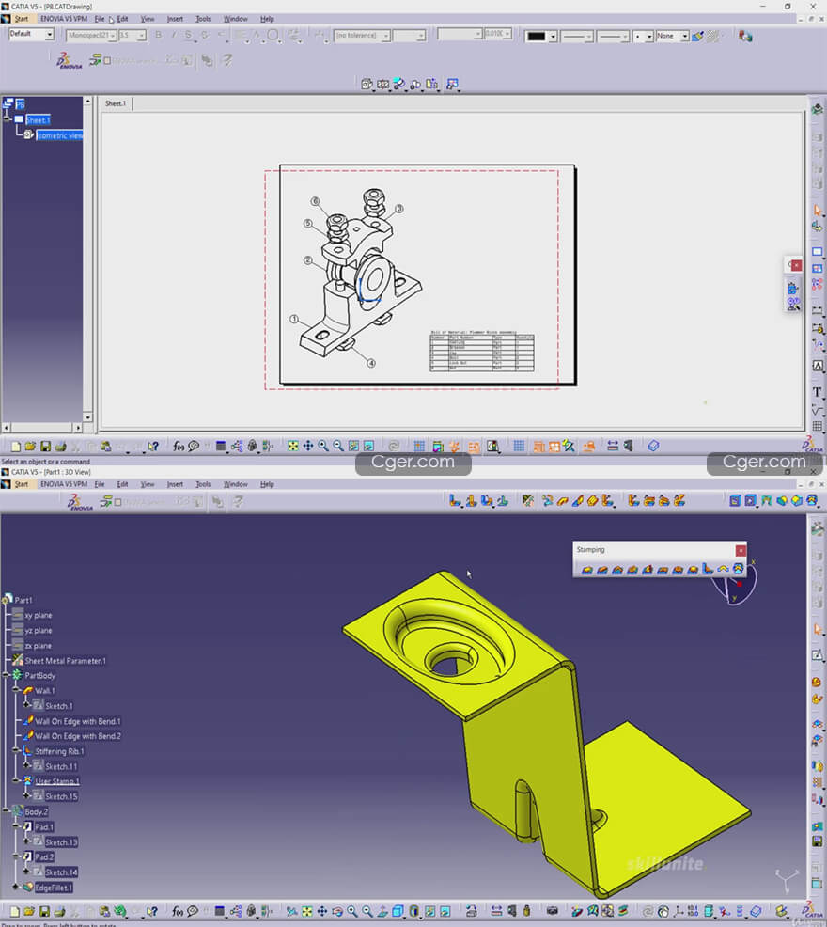Image resolution: width=827 pixels, height=927 pixels.
Task: Open Tools menu in drawing window
Action: click(x=203, y=19)
